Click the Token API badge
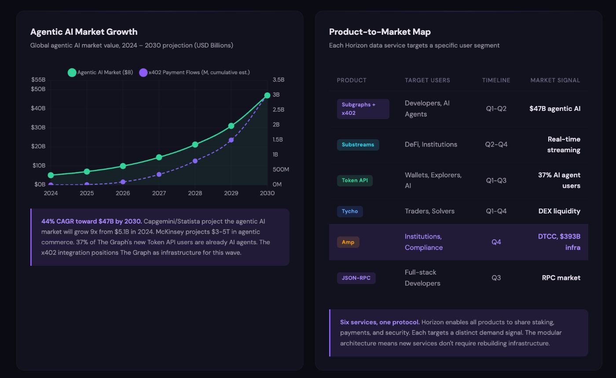616x378 pixels. (x=355, y=180)
